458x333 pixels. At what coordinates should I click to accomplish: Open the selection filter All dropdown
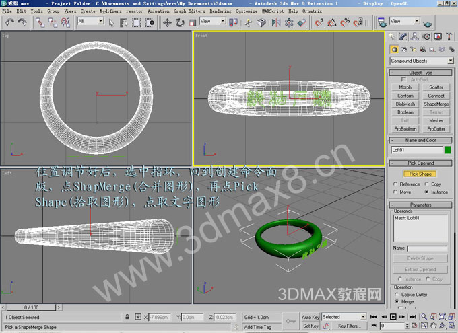90,21
